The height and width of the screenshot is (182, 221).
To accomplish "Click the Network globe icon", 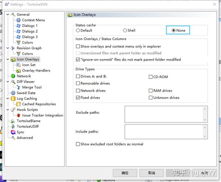I will click(x=13, y=76).
